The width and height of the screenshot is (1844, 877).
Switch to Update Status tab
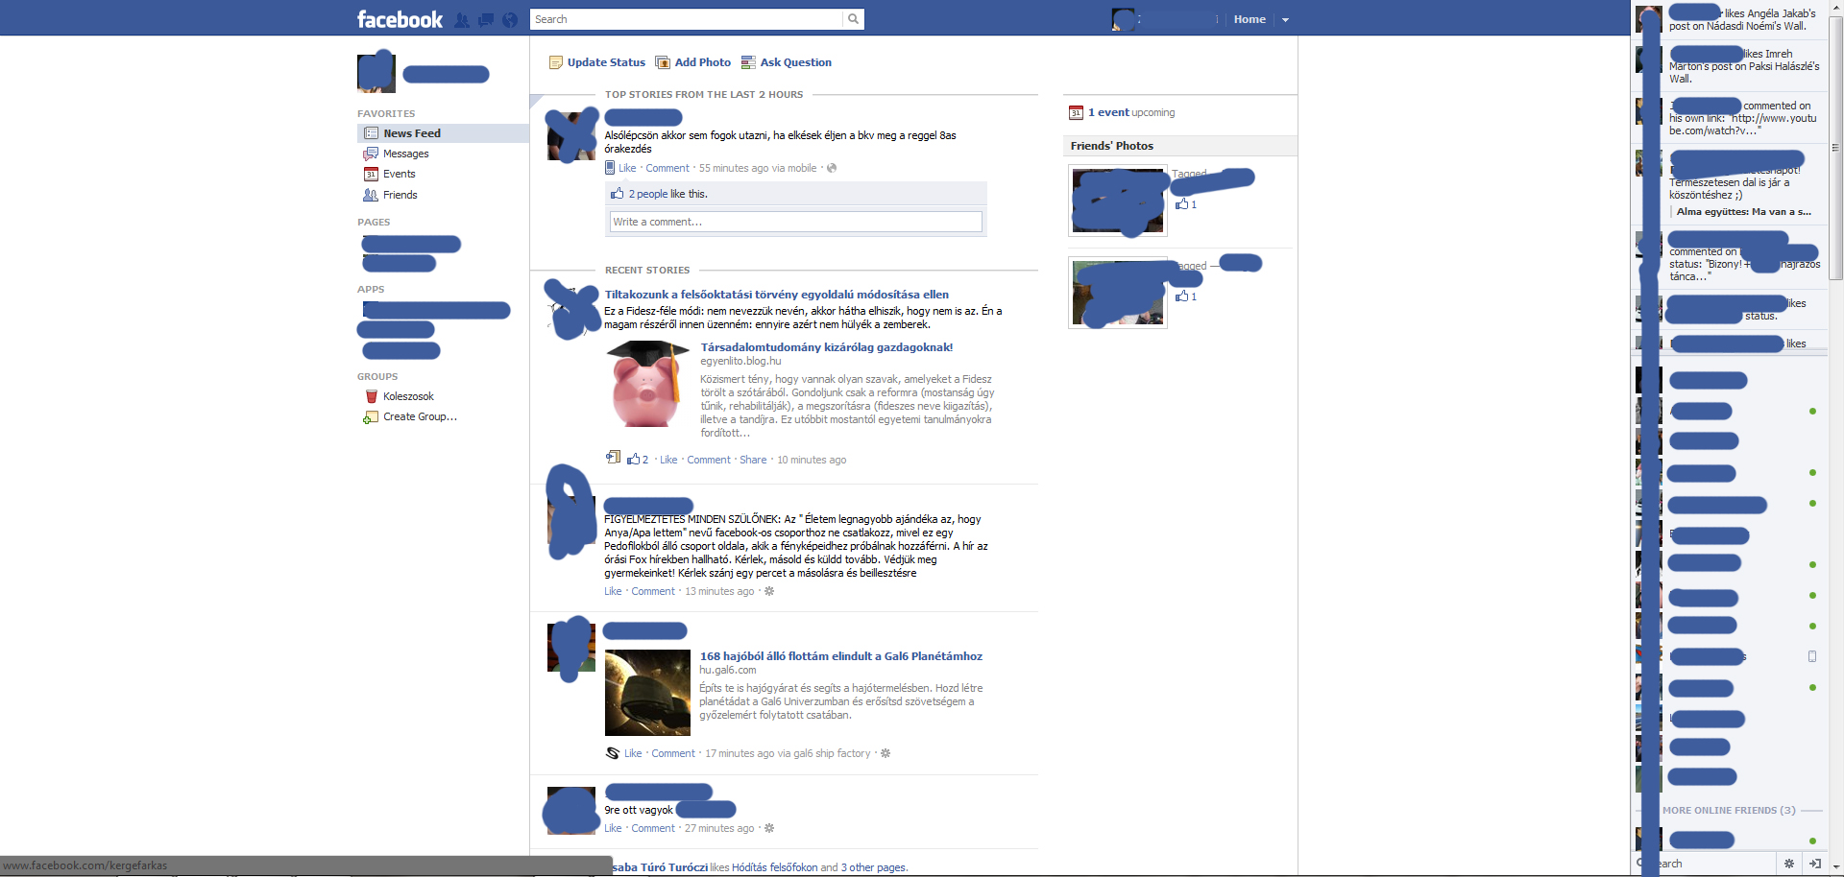click(x=605, y=62)
